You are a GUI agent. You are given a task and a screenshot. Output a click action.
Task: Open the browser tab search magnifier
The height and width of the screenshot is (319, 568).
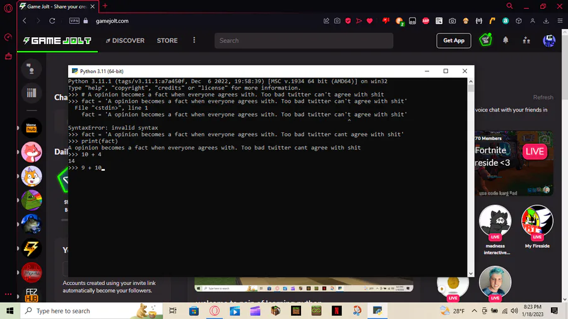(x=509, y=6)
